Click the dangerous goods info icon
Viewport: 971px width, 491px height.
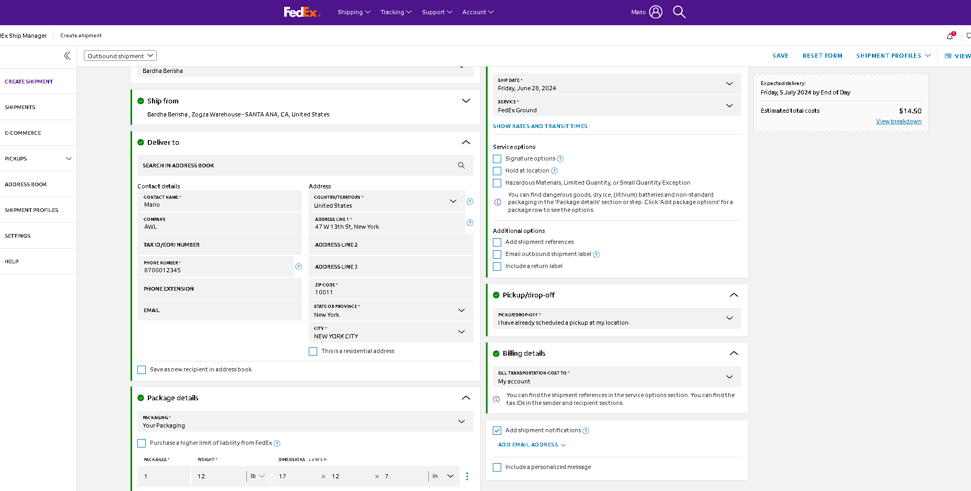(498, 202)
